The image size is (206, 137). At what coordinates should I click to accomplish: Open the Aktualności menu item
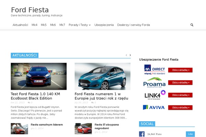point(20,25)
